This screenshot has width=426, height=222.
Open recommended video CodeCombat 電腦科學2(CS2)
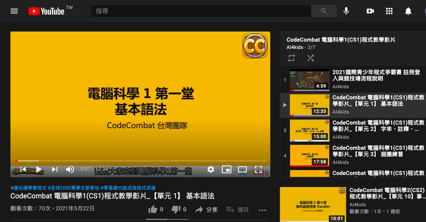[x=387, y=193]
